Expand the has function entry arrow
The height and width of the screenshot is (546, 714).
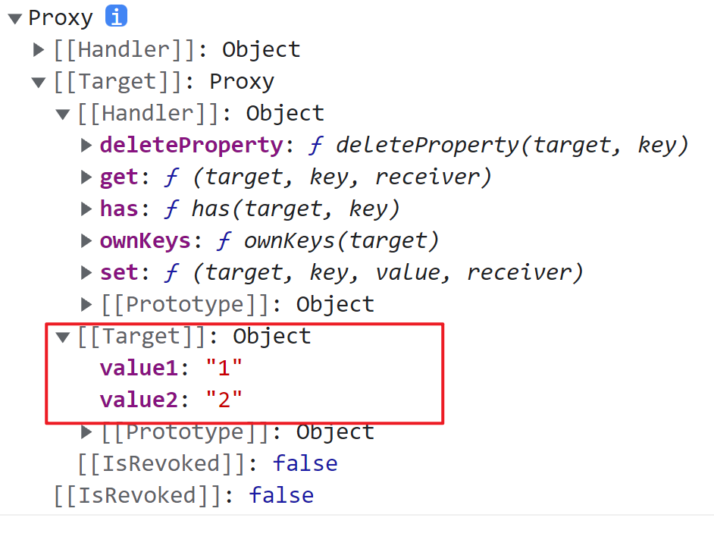[86, 209]
